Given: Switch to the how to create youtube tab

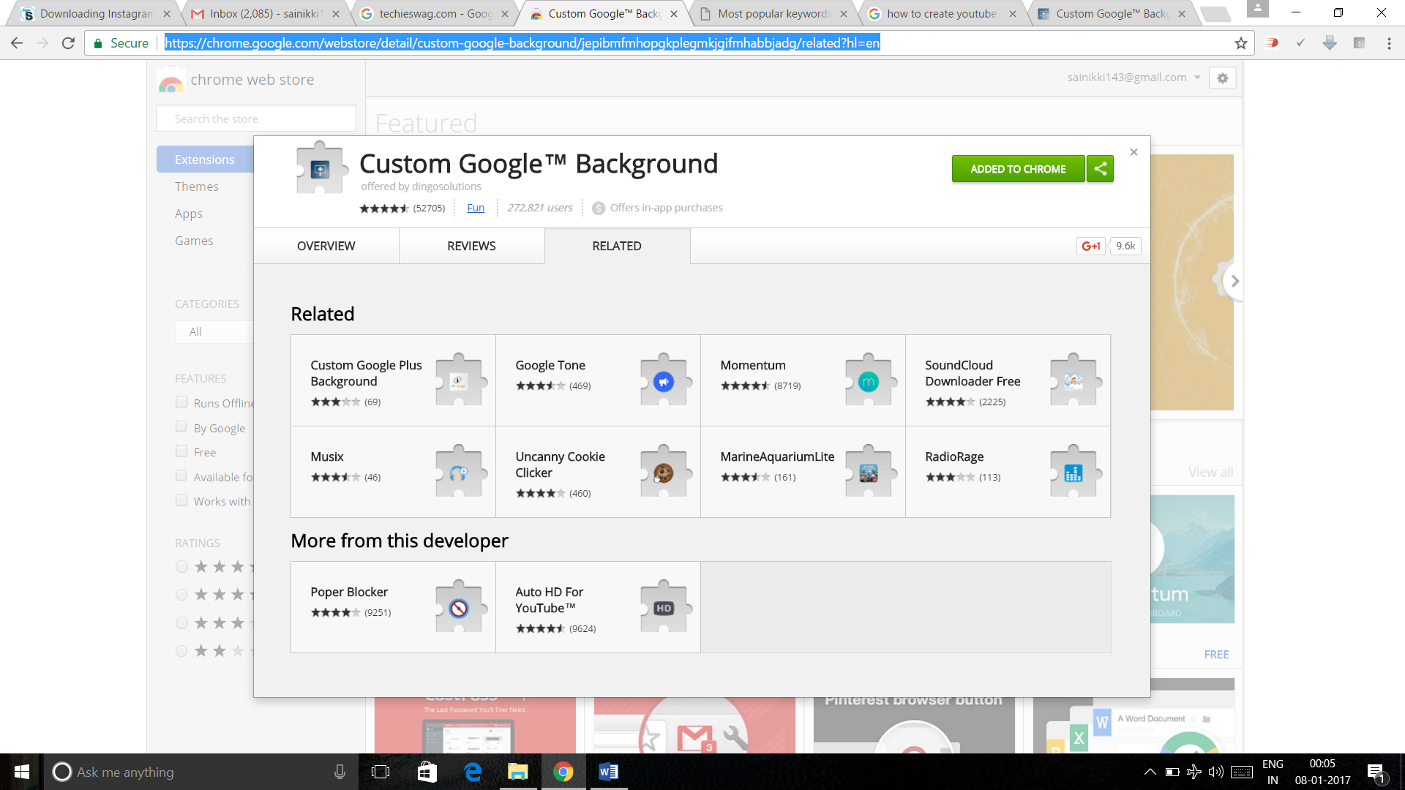Looking at the screenshot, I should 943,13.
